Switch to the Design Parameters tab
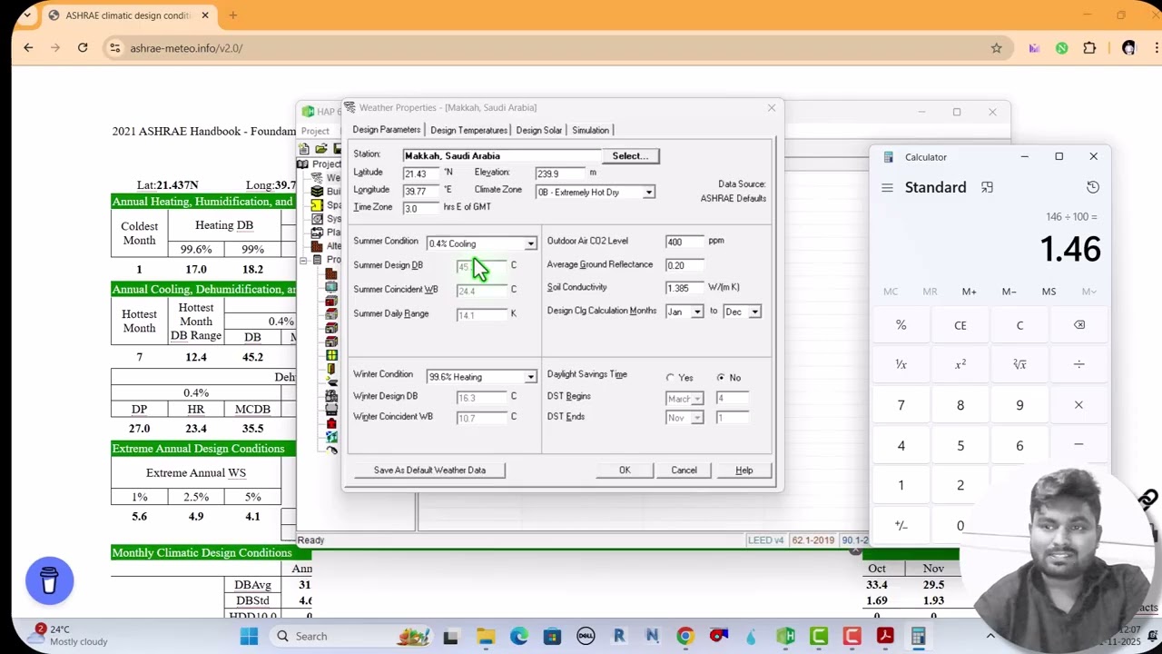The width and height of the screenshot is (1162, 654). point(387,130)
